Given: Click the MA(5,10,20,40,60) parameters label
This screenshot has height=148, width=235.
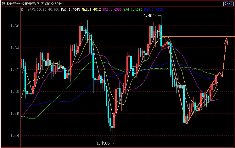Looking at the screenshot, I should coord(43,9).
